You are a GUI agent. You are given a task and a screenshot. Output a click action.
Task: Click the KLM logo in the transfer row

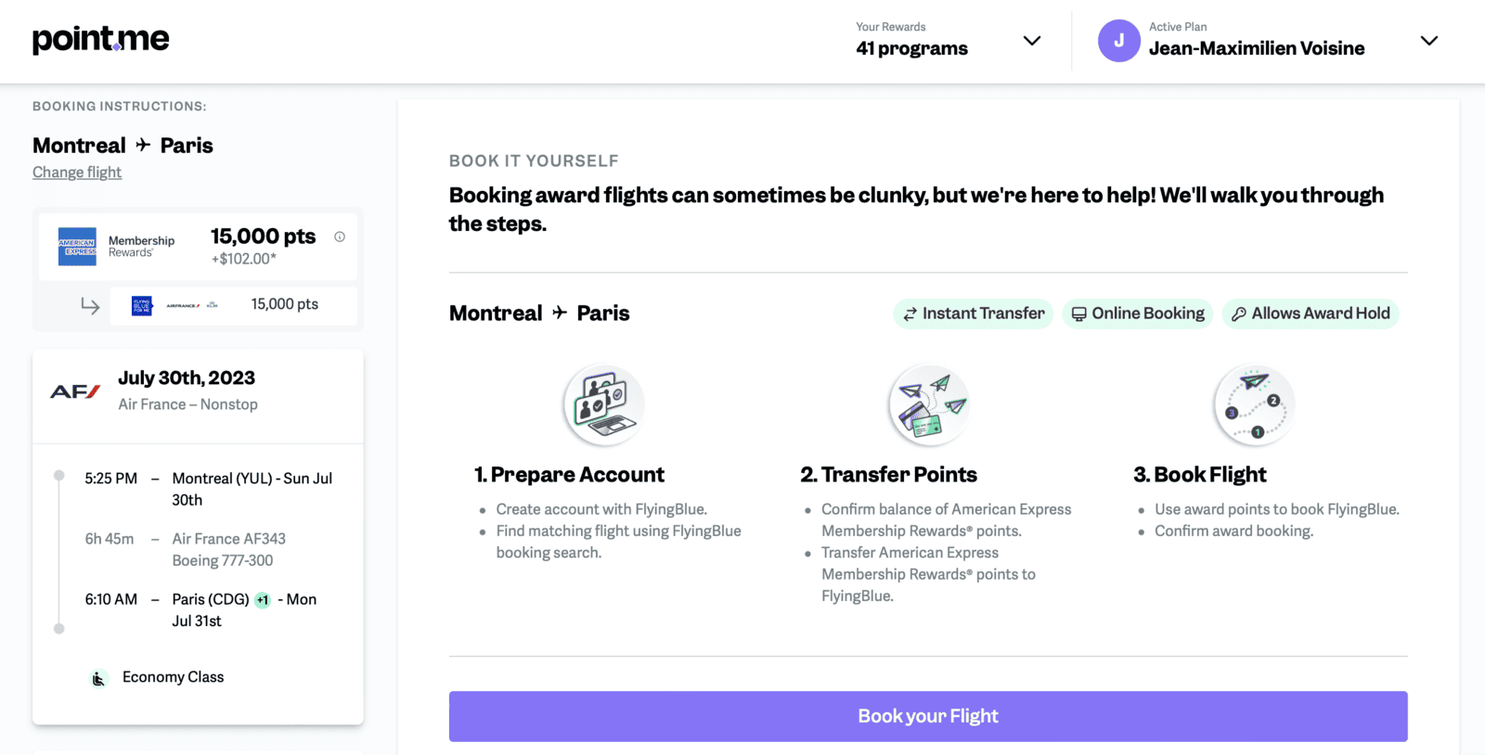[x=212, y=305]
